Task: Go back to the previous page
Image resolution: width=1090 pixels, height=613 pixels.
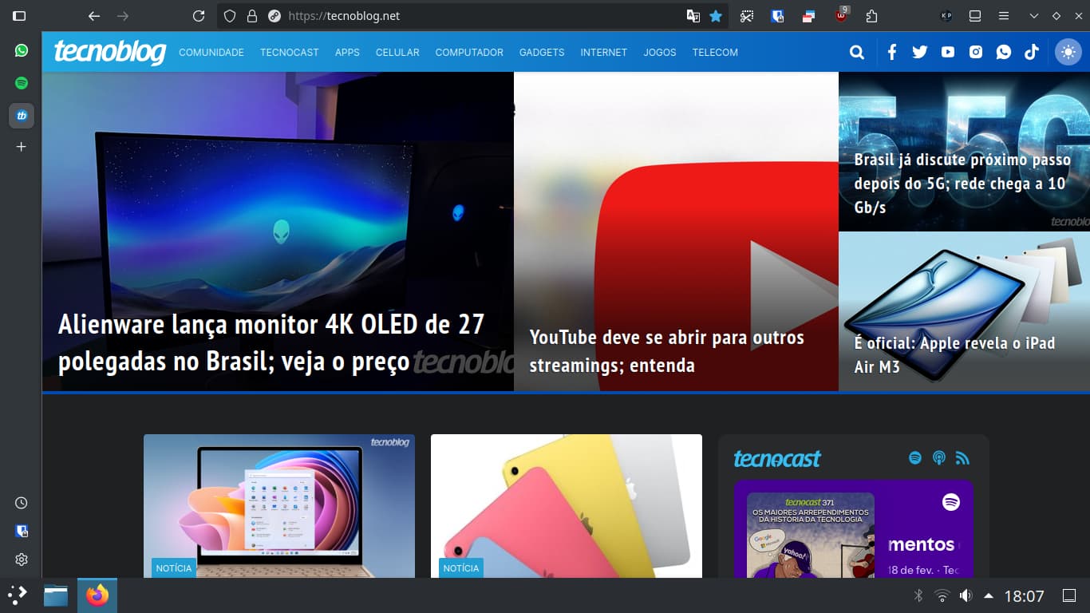Action: (94, 16)
